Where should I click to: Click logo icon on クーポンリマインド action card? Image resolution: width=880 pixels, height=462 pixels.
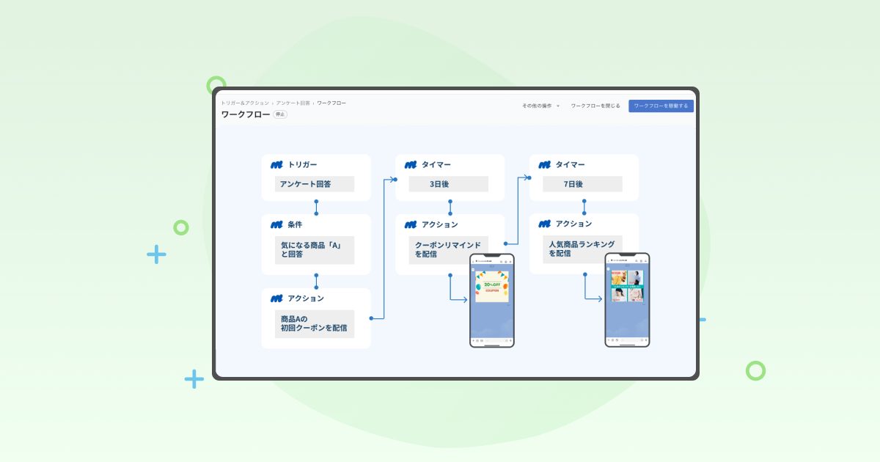(x=411, y=224)
